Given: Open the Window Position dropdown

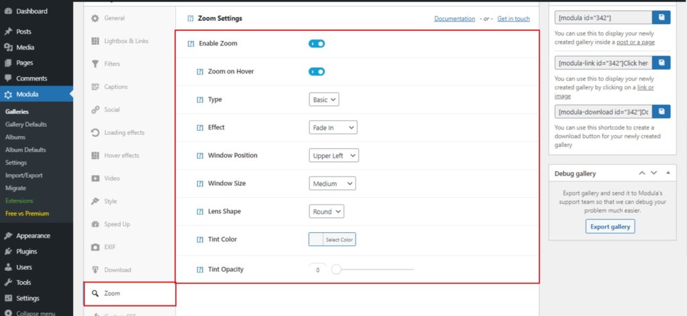Looking at the screenshot, I should (334, 156).
